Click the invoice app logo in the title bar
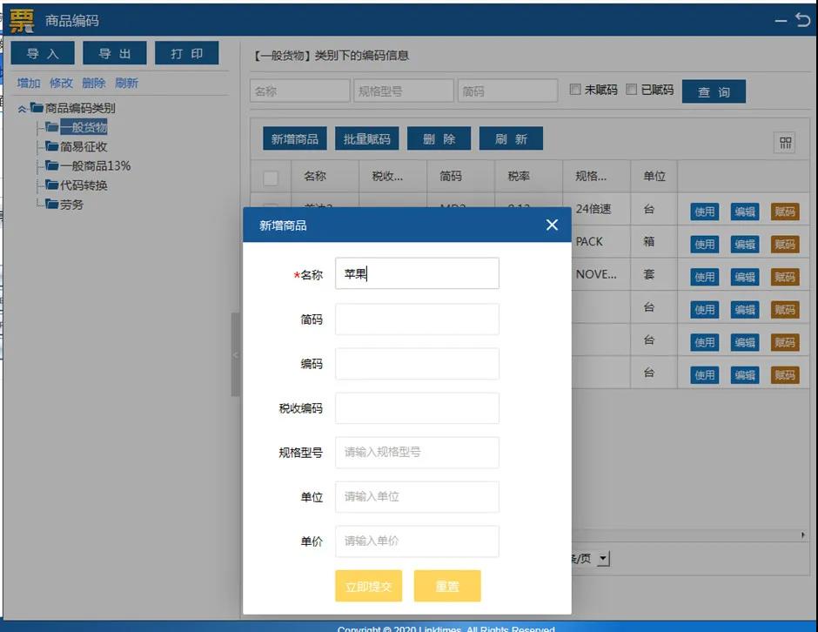818x632 pixels. [22, 19]
